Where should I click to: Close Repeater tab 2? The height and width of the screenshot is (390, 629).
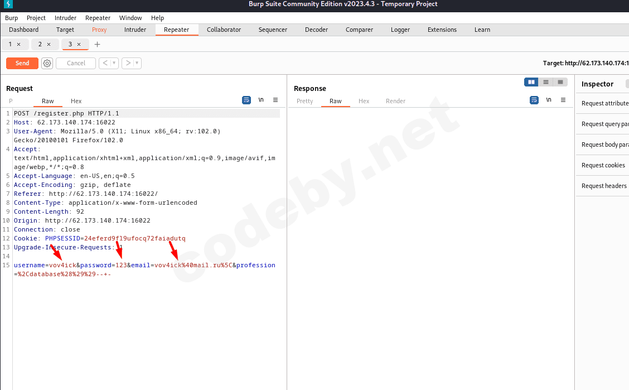(49, 44)
